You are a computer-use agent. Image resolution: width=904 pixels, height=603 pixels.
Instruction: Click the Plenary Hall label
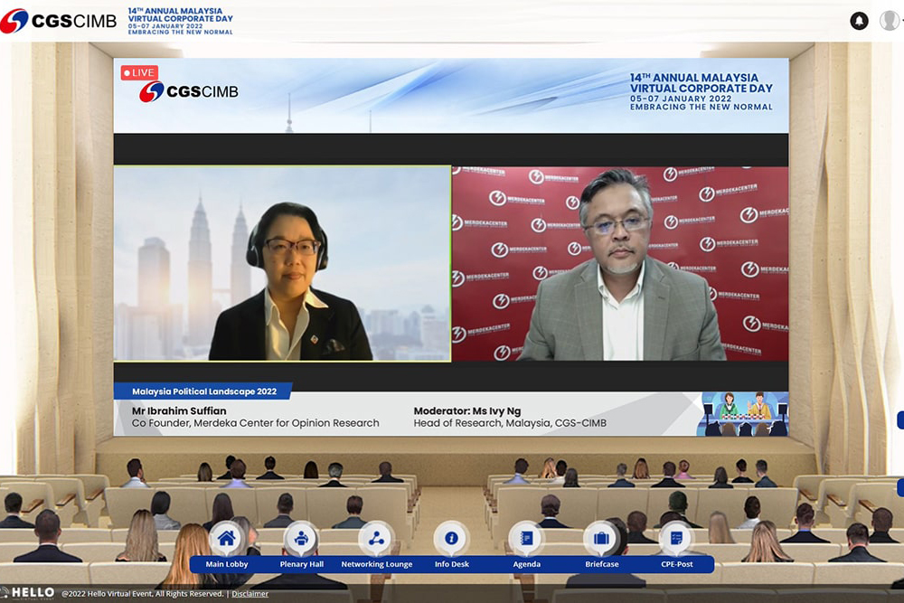302,564
